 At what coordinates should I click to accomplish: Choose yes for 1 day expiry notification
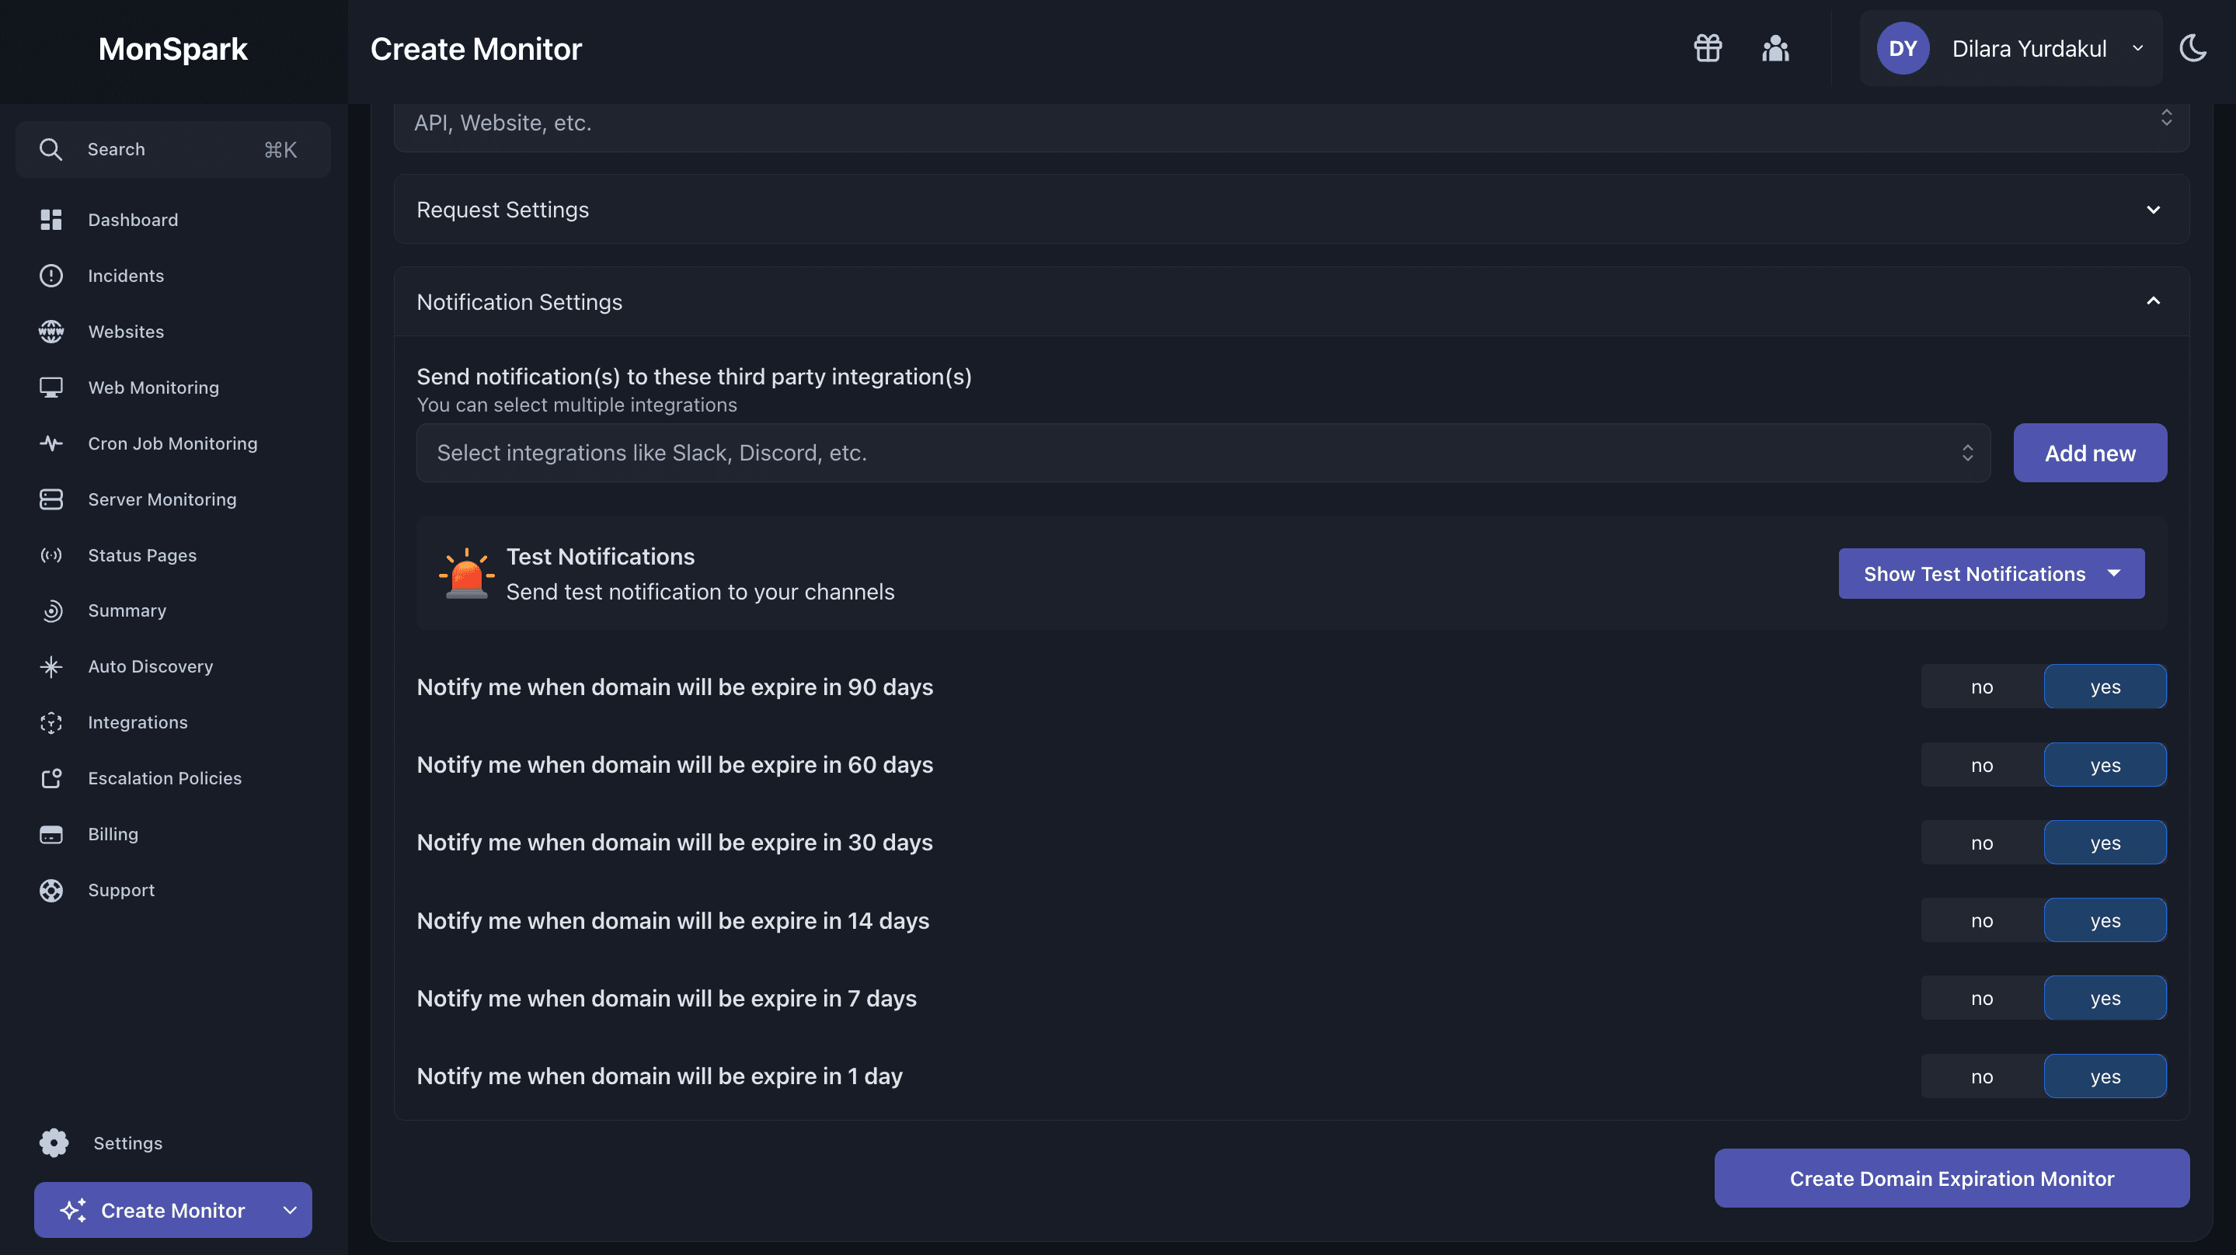[2105, 1076]
